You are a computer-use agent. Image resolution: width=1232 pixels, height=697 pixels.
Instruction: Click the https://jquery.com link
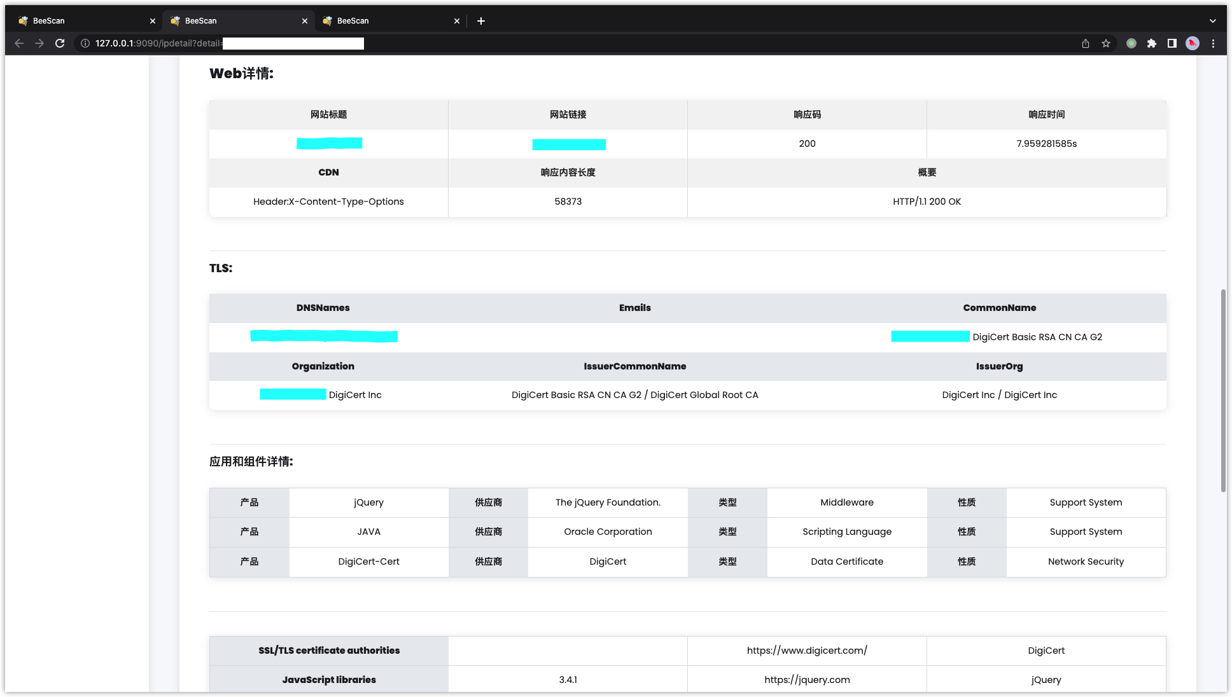[807, 680]
